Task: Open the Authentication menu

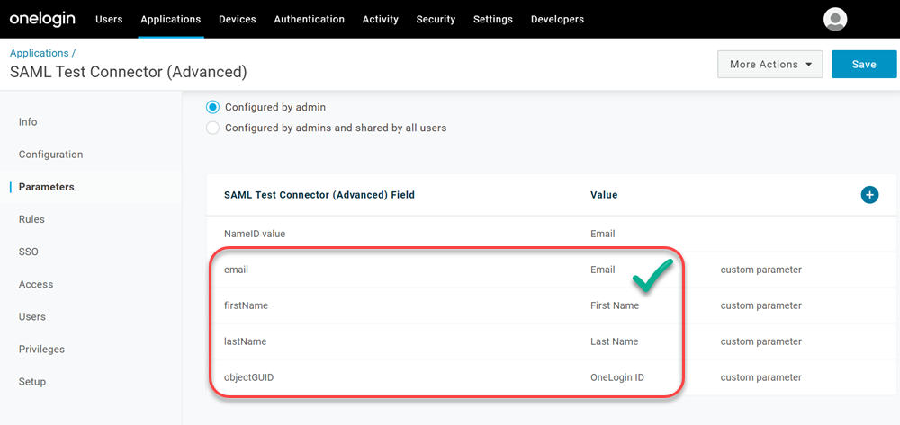Action: [309, 19]
